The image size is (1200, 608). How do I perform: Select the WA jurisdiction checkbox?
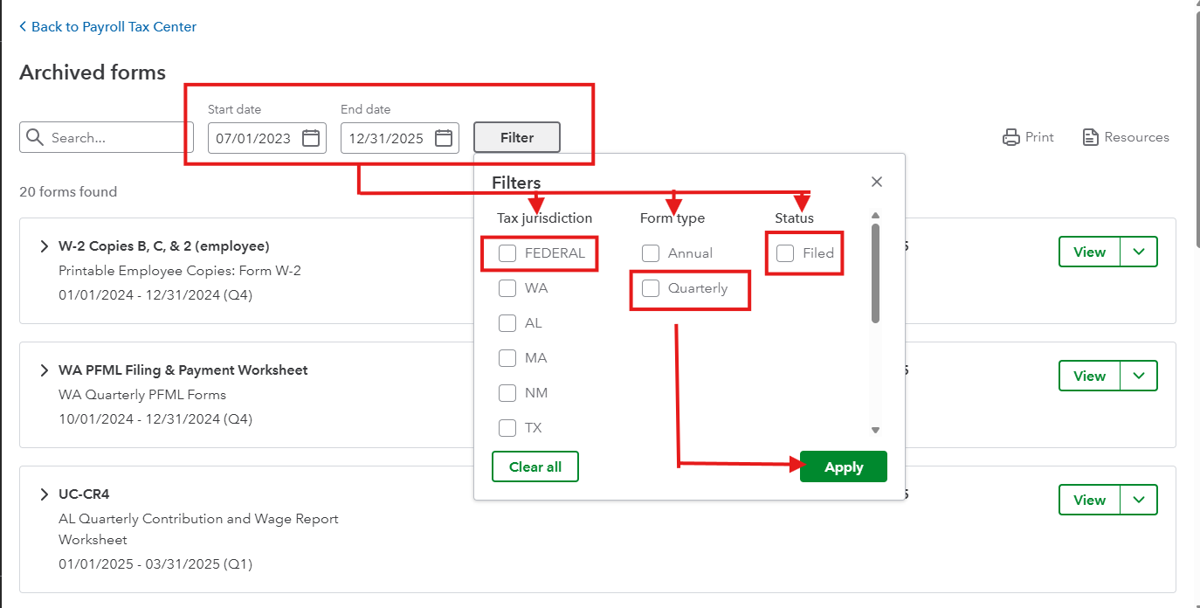(x=507, y=288)
